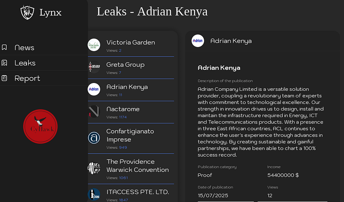
Task: Click the Lynx site title text
Action: [x=50, y=13]
